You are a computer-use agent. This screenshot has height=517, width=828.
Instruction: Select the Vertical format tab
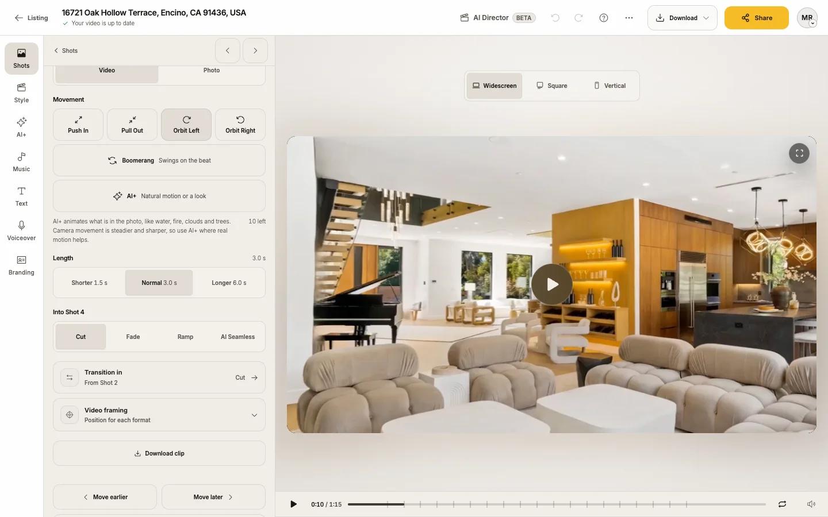pos(609,86)
